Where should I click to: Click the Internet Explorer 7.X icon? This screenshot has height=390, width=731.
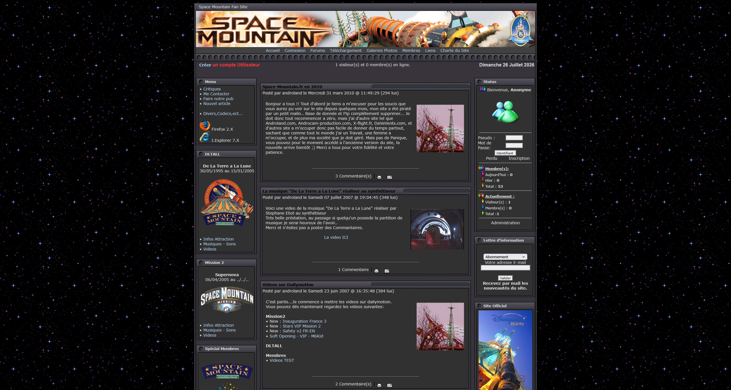205,137
